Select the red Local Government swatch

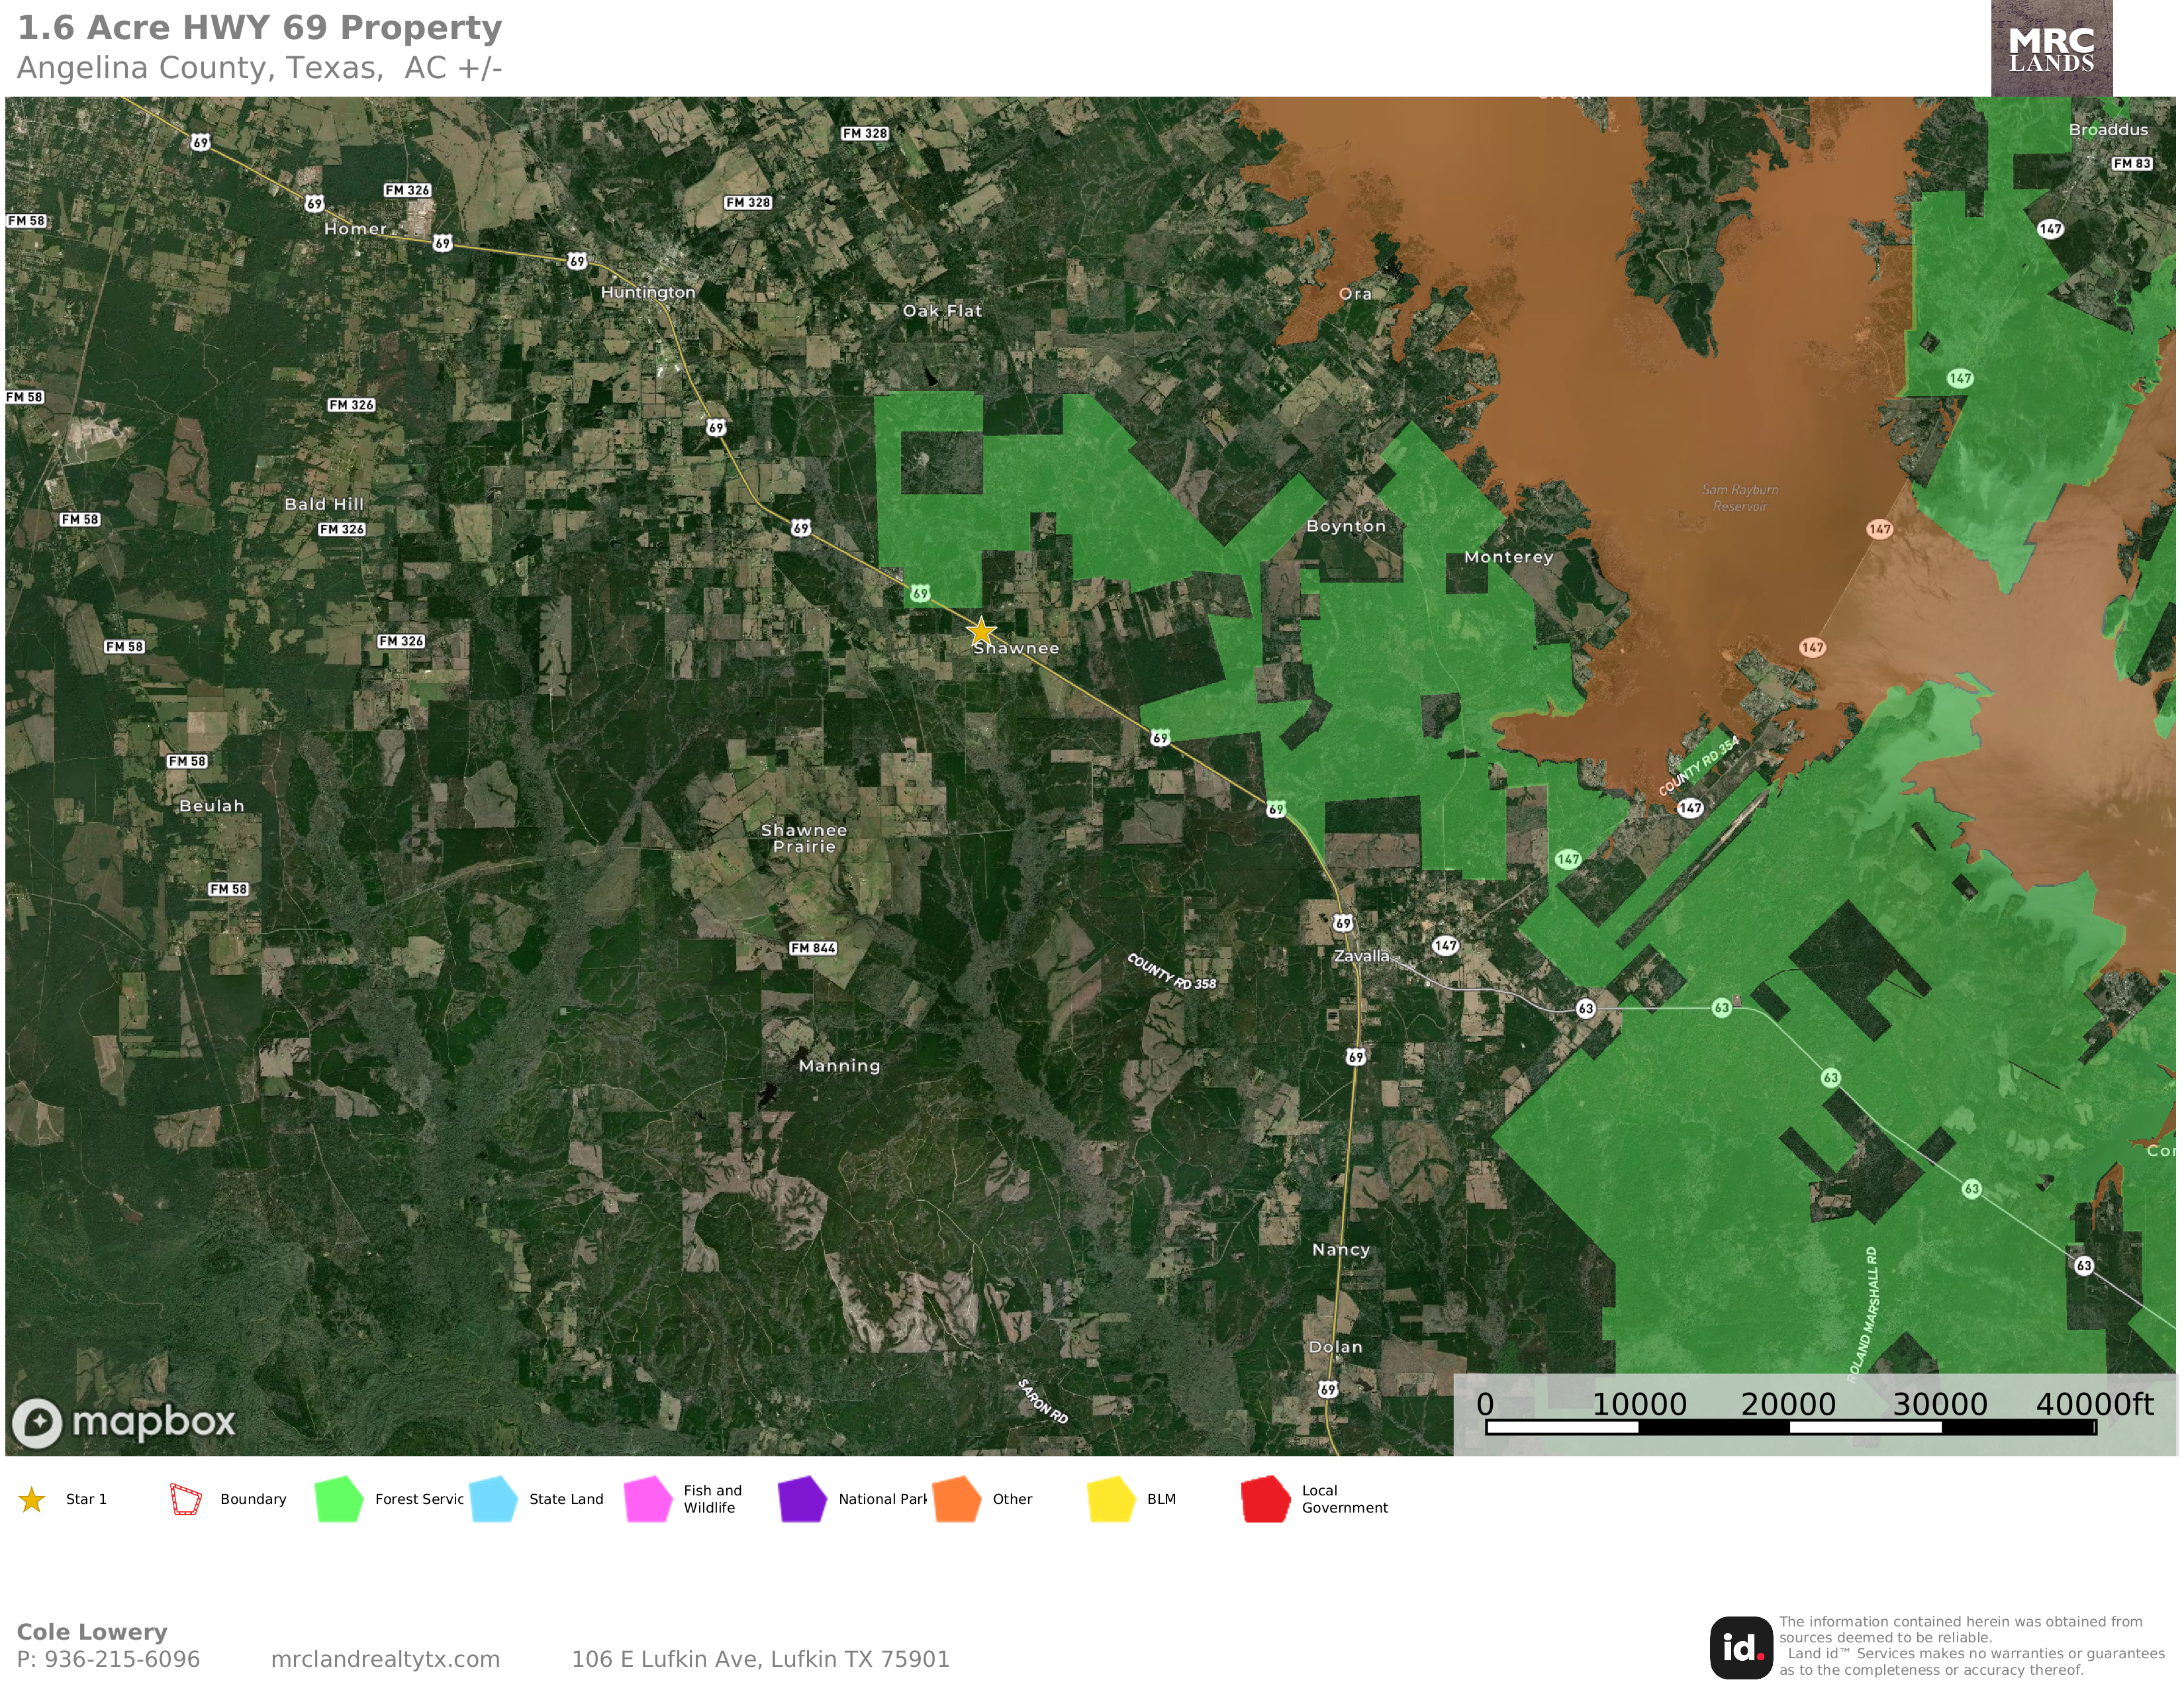click(x=1265, y=1499)
